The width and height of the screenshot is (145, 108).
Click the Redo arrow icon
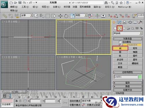click(x=31, y=3)
